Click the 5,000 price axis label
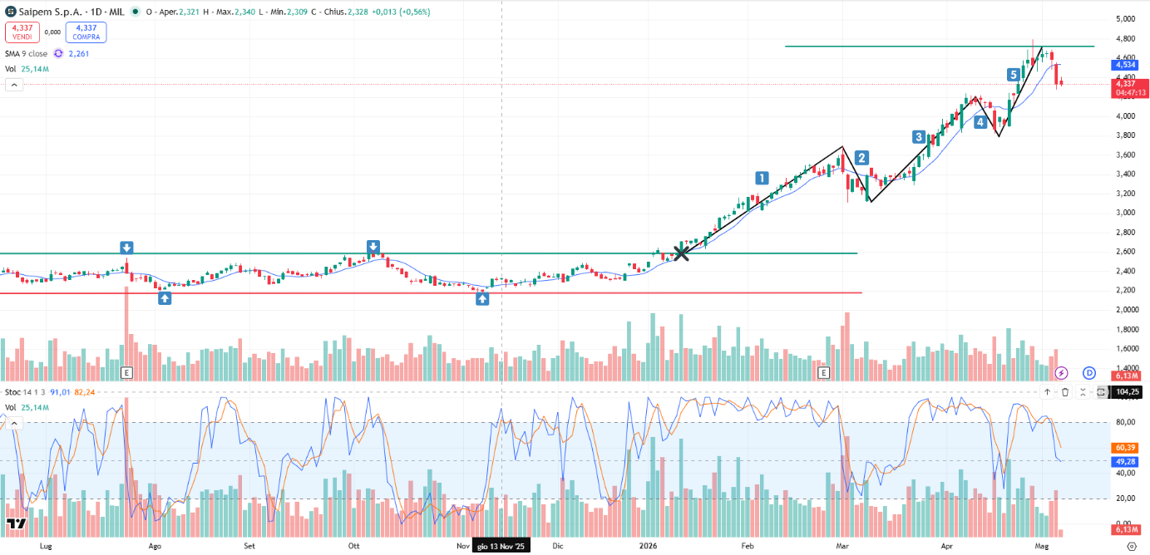The image size is (1150, 555). (x=1126, y=19)
